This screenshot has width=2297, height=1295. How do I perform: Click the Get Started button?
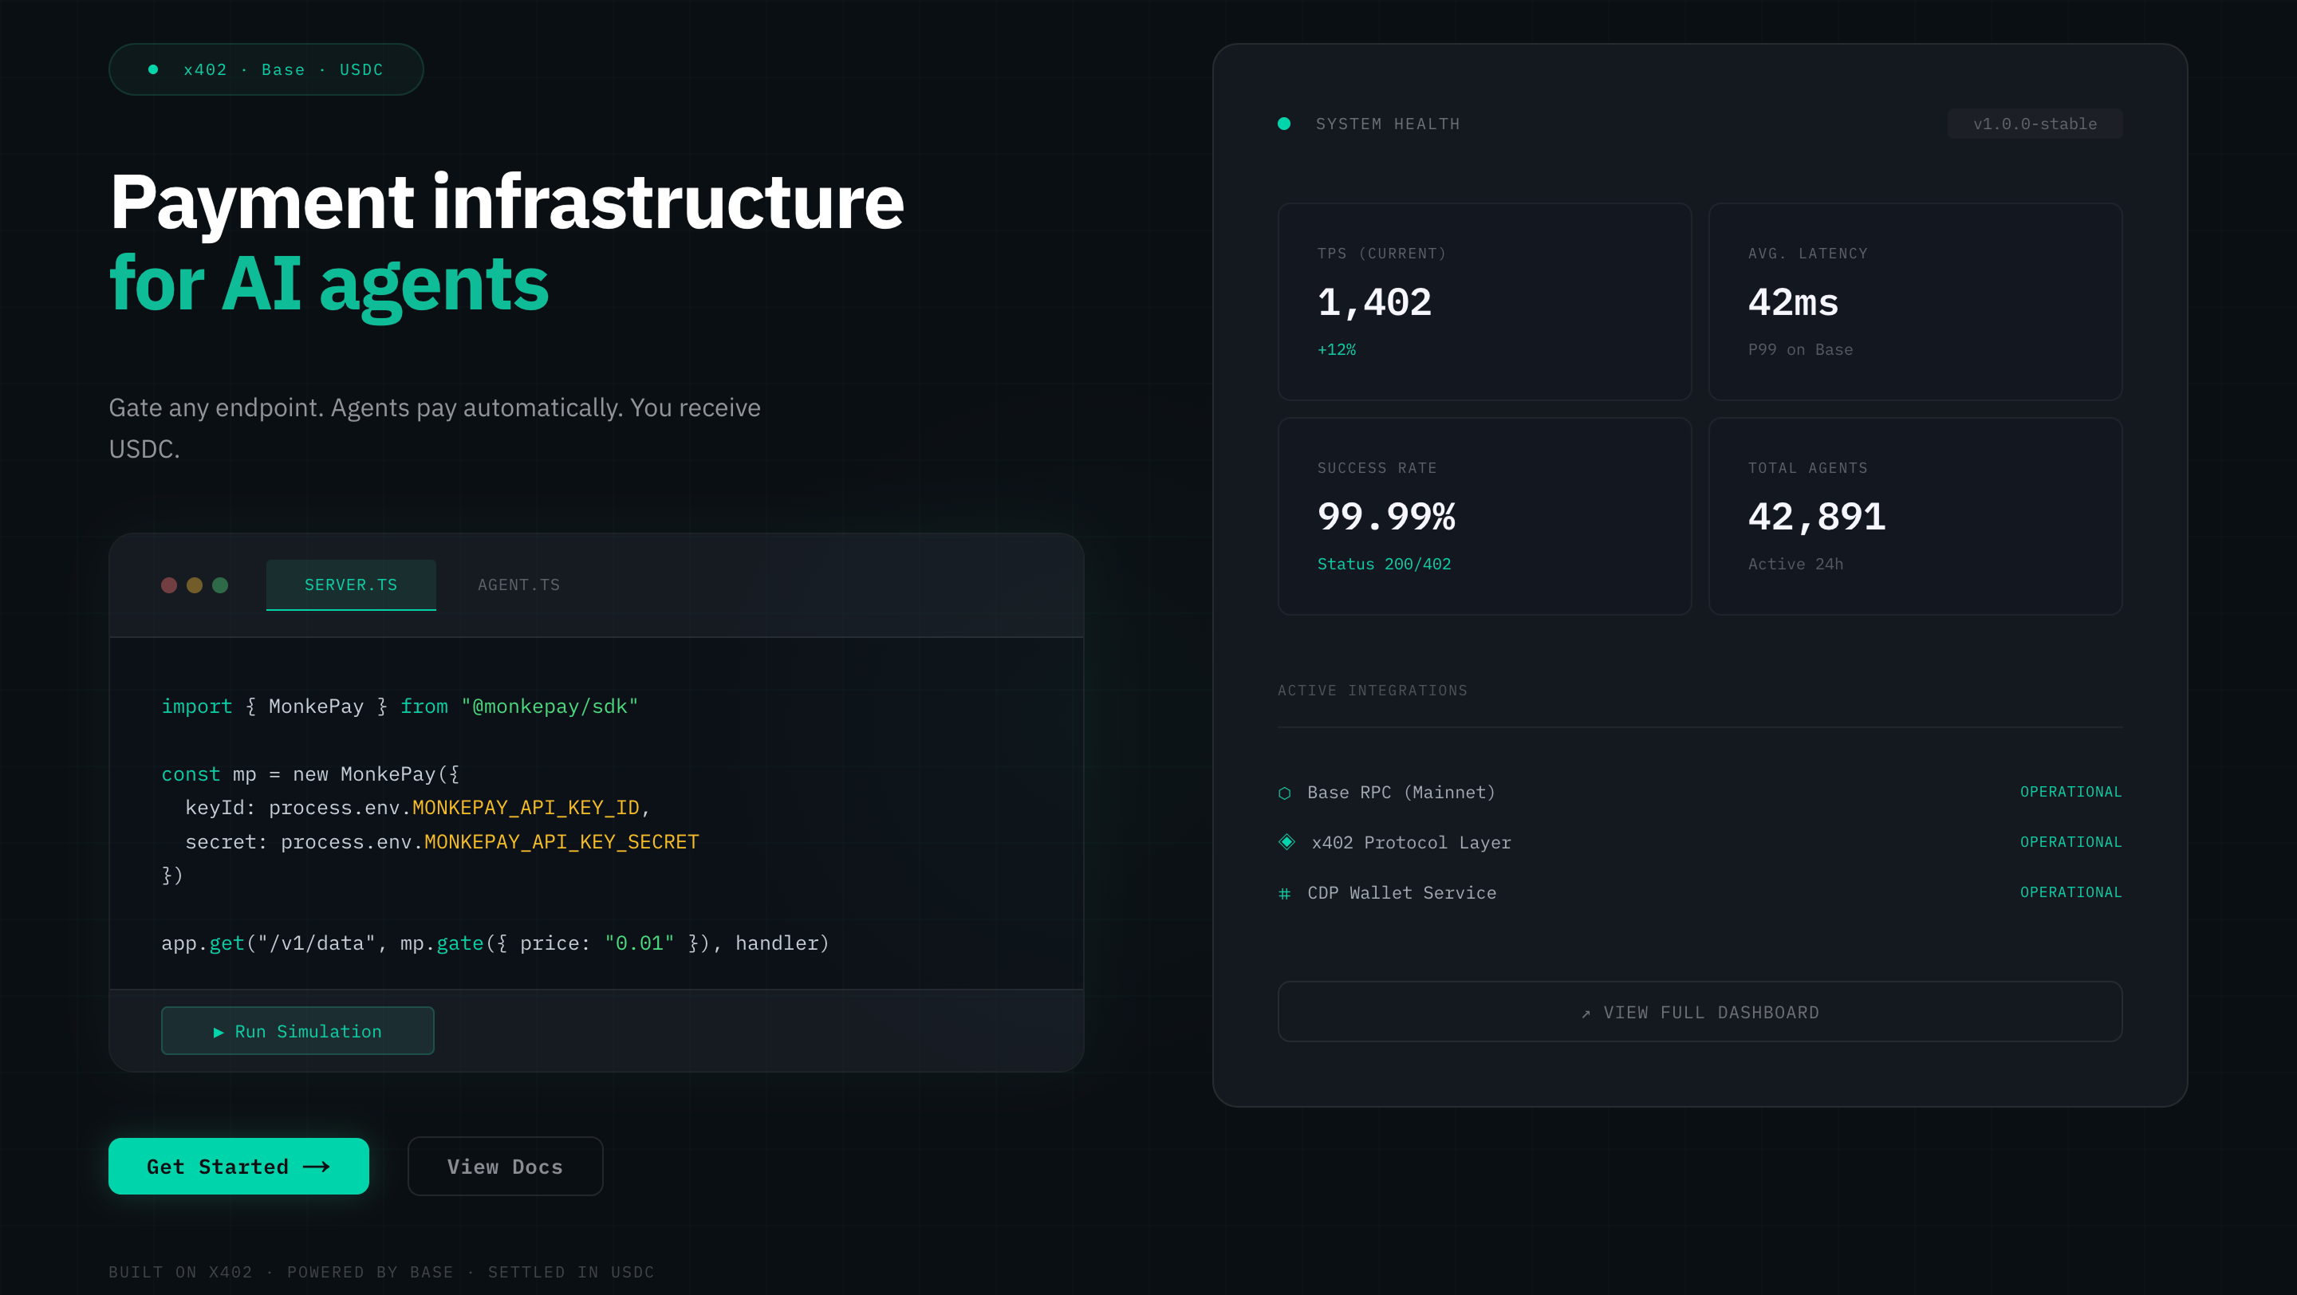point(238,1166)
